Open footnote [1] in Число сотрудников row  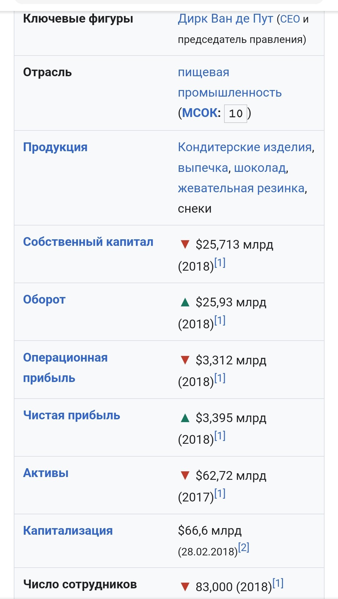tap(278, 583)
